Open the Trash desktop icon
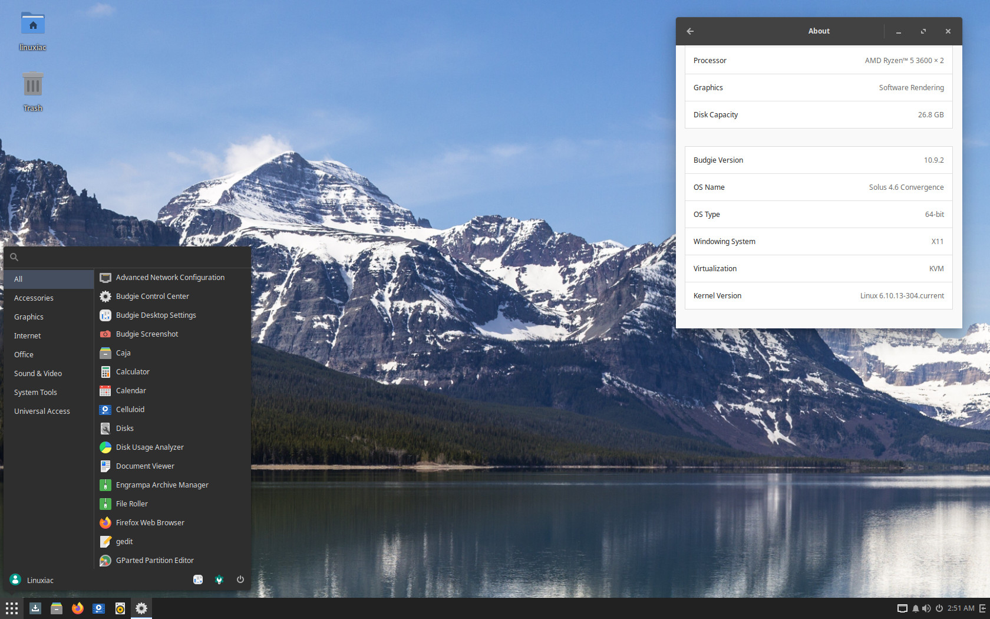 pos(32,91)
